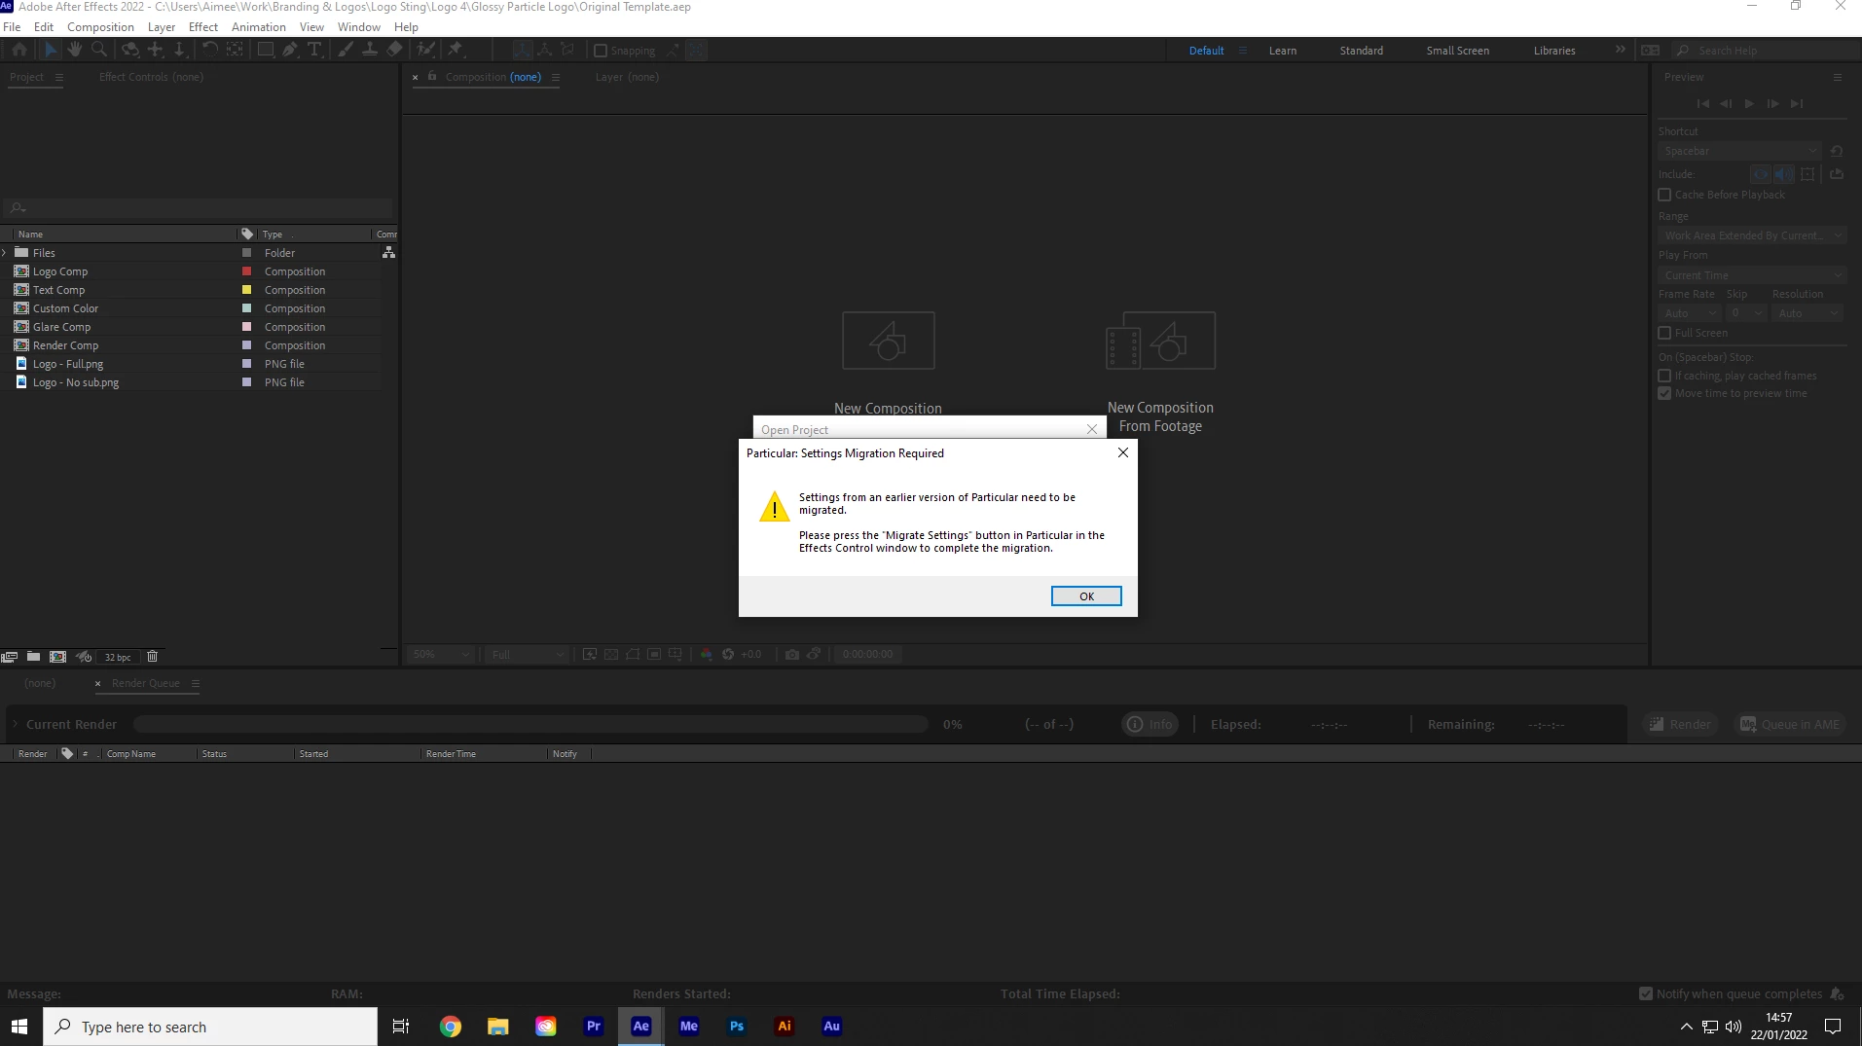Toggle transparency grid in composition viewer
Image resolution: width=1862 pixels, height=1046 pixels.
coord(611,654)
